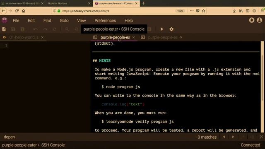Click '$ node program js' terminal line
265x149 pixels.
coord(120,87)
